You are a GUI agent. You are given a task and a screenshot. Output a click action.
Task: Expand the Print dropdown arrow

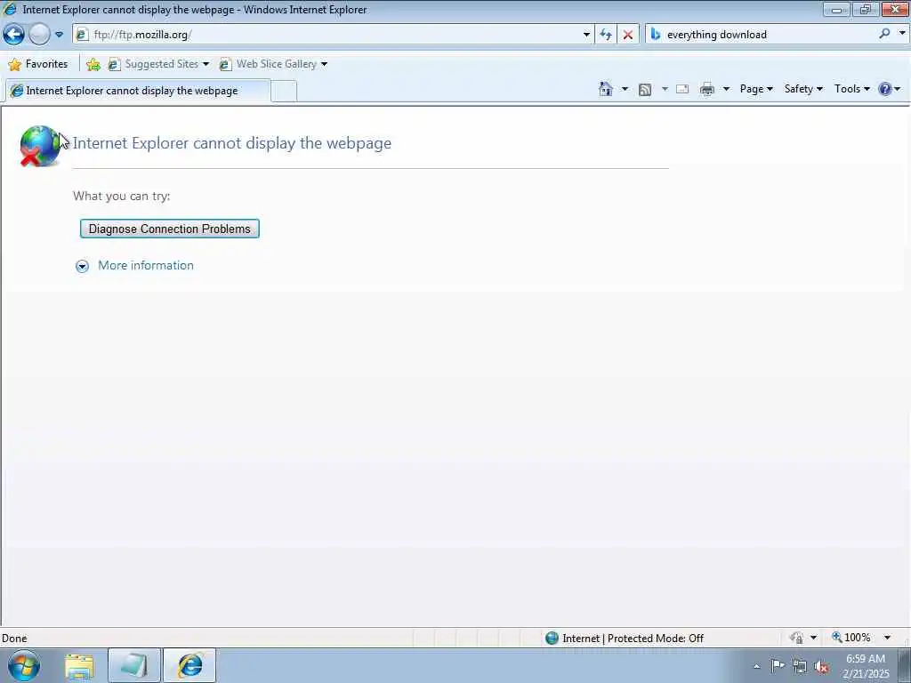(x=726, y=89)
